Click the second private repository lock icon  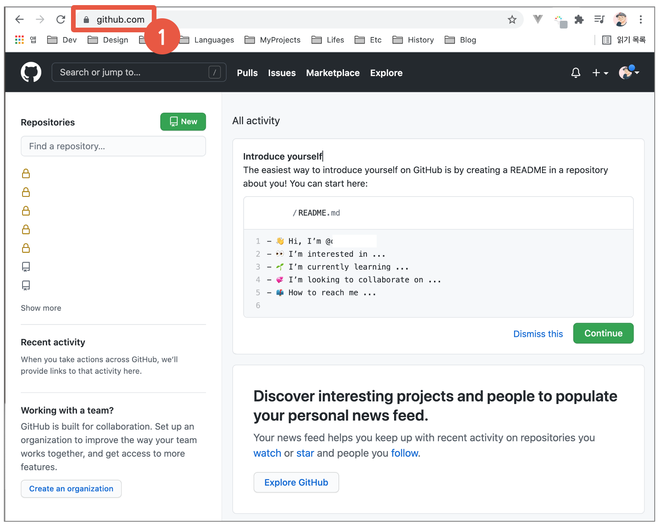click(26, 192)
